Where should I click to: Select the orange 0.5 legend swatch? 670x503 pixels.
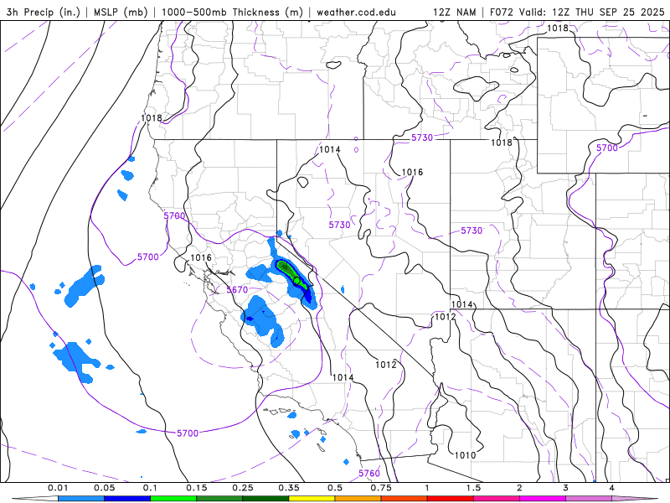[x=358, y=499]
